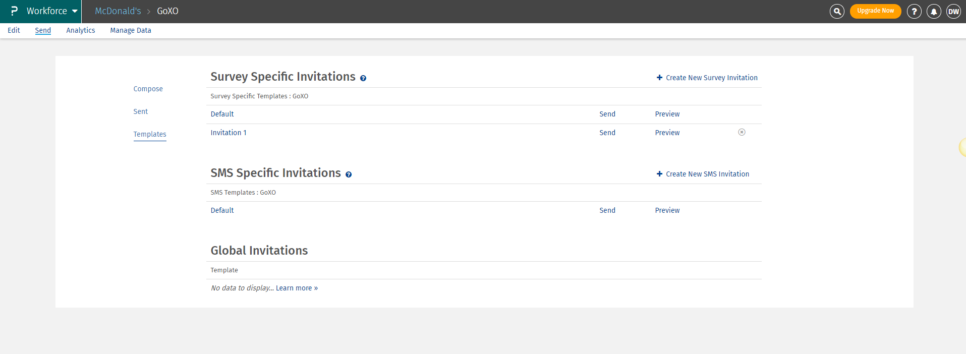Open the notifications bell icon
The image size is (966, 354).
coord(934,11)
